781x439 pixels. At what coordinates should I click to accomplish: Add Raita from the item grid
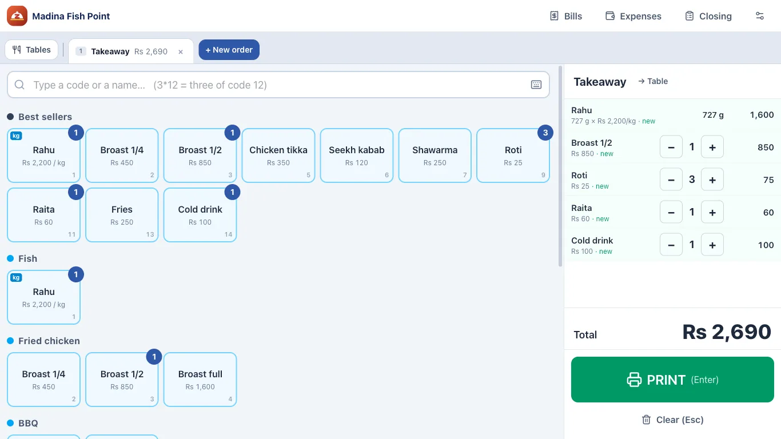[44, 215]
